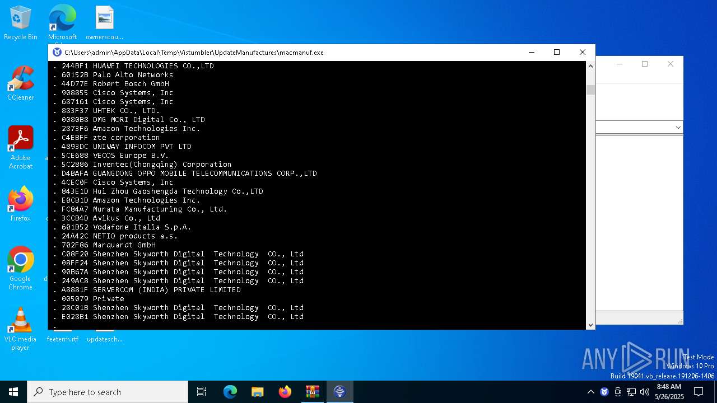
Task: Click the second system tray icon beside the shield
Action: 618,392
